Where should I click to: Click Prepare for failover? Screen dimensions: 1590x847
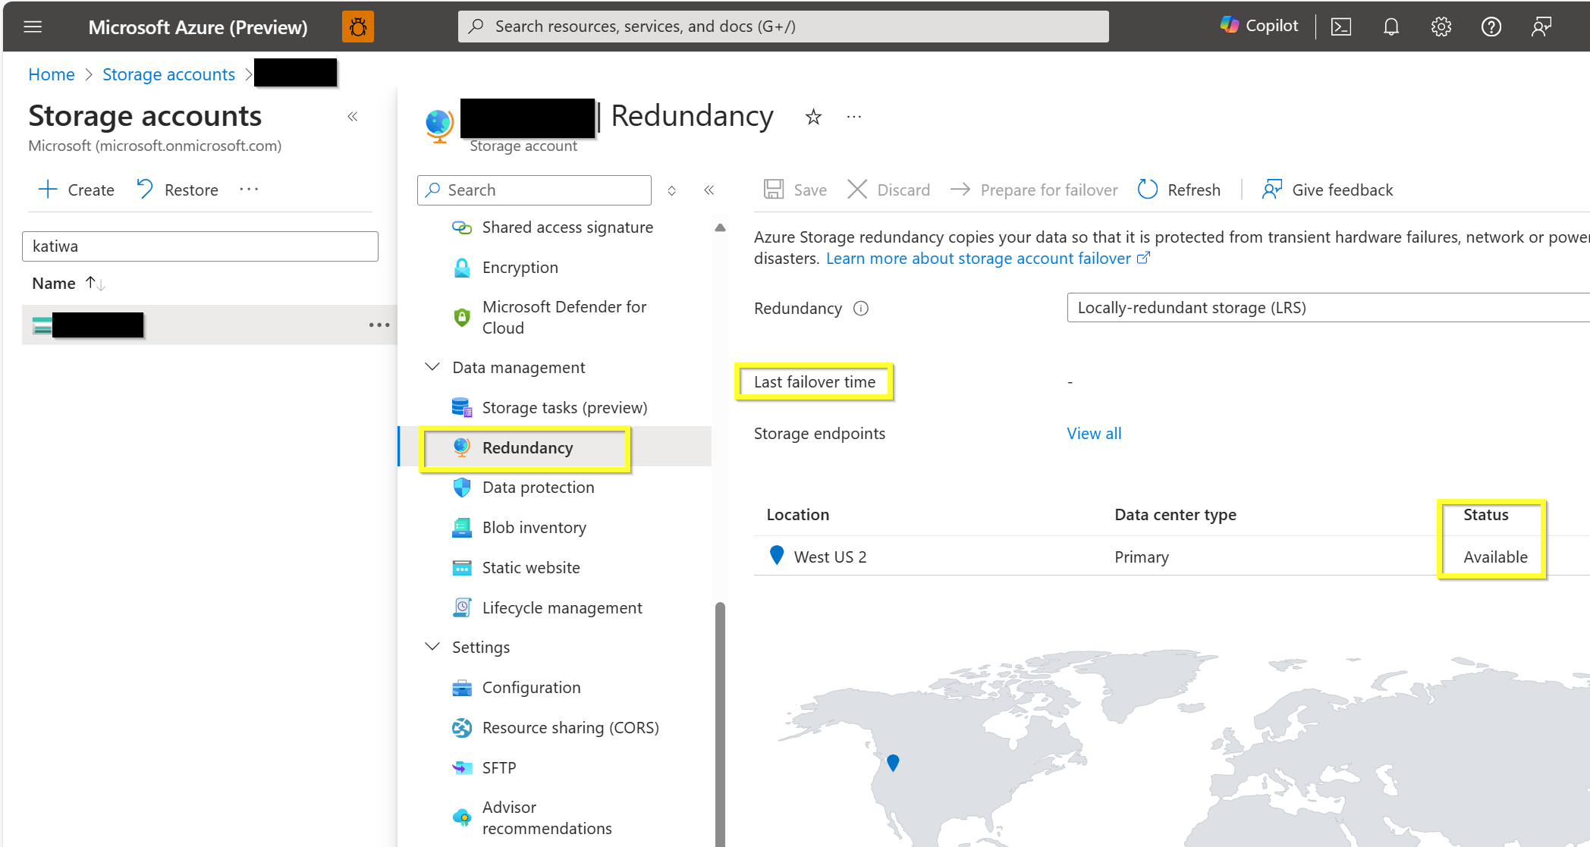pos(1034,190)
